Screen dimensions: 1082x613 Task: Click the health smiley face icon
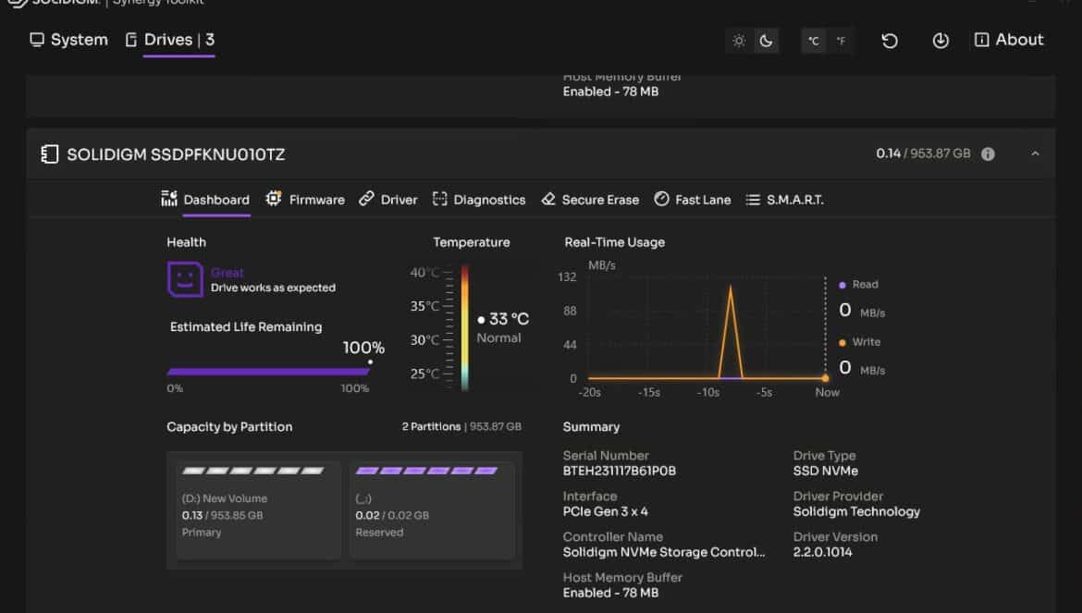185,279
